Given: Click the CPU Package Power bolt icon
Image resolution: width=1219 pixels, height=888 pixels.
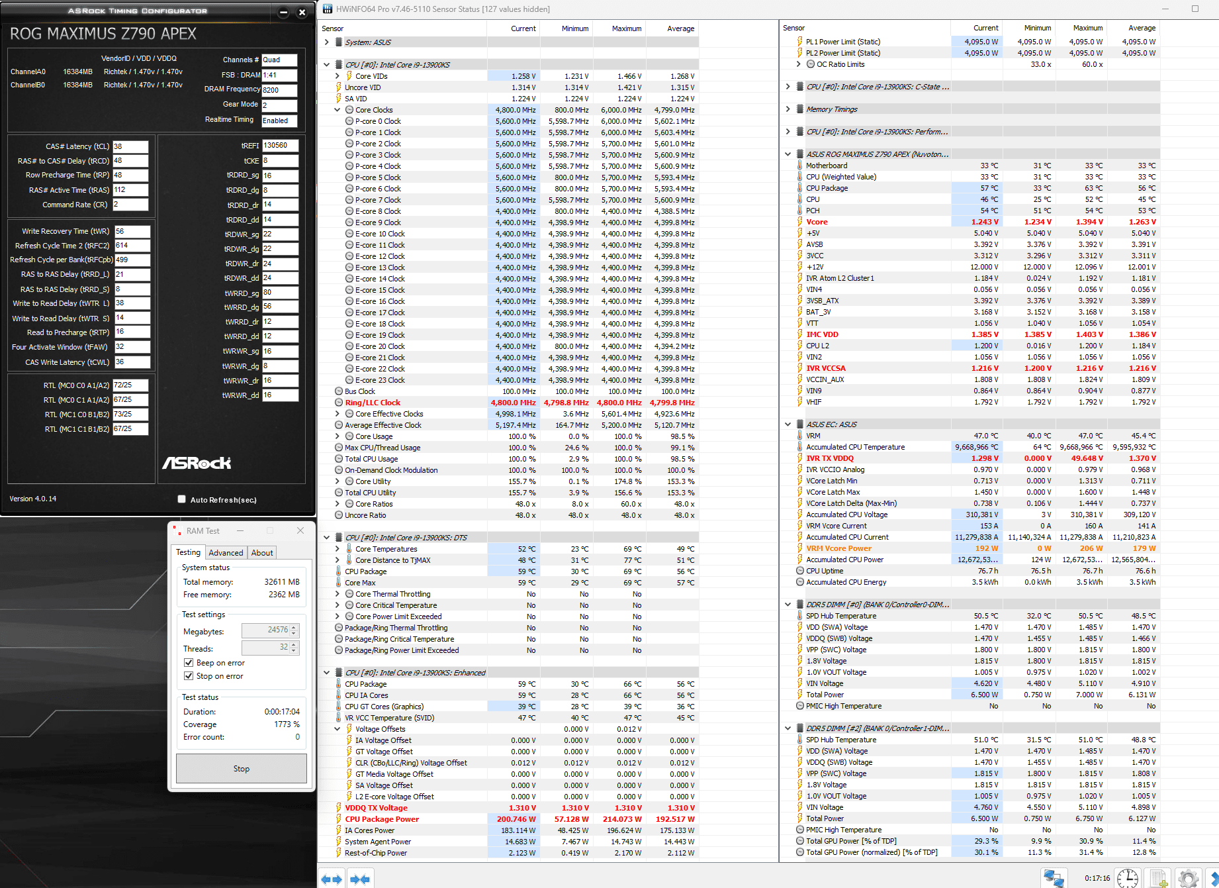Looking at the screenshot, I should [x=339, y=819].
